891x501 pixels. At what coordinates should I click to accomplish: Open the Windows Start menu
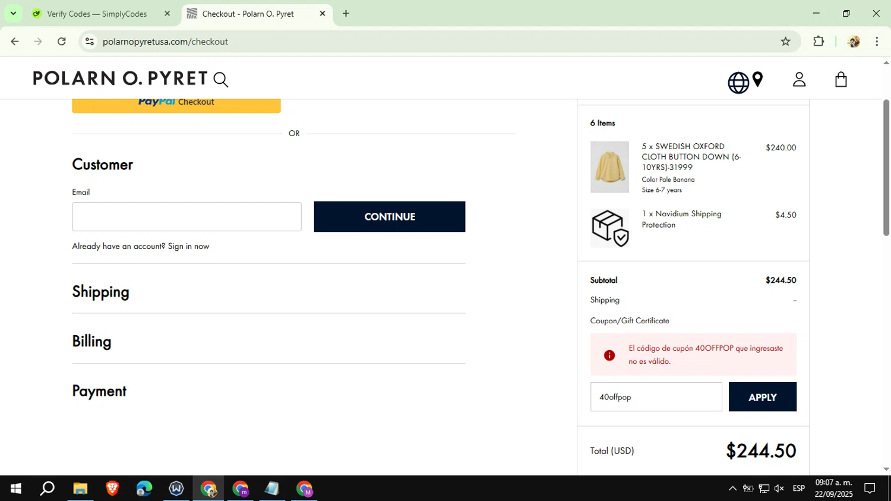click(16, 489)
